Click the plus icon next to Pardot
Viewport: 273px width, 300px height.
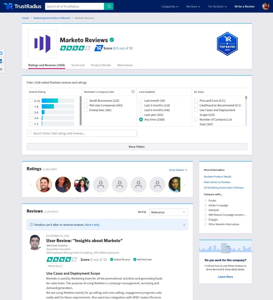click(x=205, y=201)
